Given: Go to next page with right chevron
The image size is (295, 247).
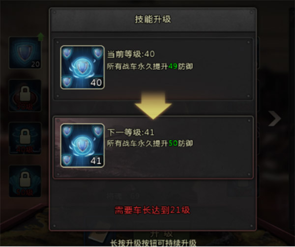Looking at the screenshot, I should tap(274, 119).
